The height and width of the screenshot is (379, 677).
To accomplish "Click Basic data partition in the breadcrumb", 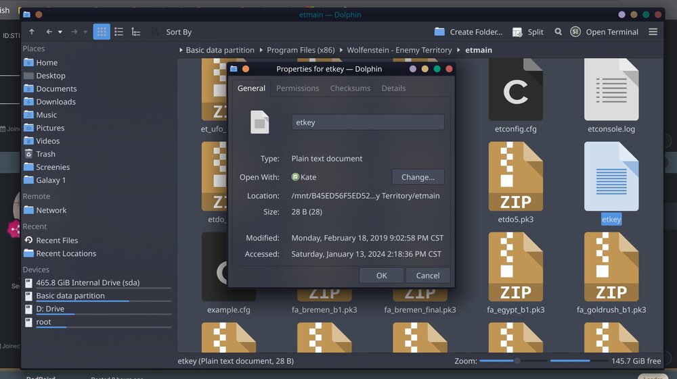I will pyautogui.click(x=220, y=50).
